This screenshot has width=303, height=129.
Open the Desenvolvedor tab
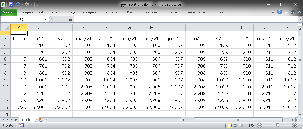[x=198, y=12]
